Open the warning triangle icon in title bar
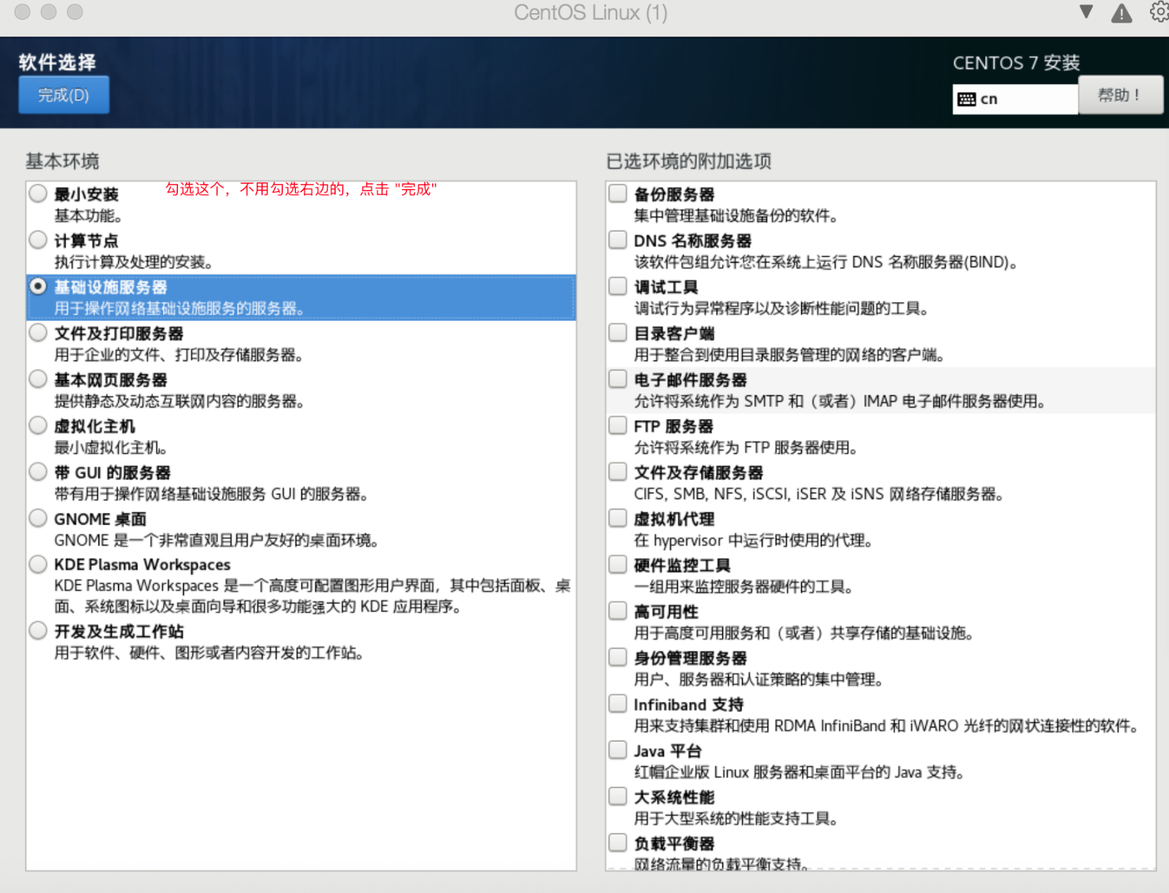Screen dimensions: 1169x893 click(x=1121, y=13)
